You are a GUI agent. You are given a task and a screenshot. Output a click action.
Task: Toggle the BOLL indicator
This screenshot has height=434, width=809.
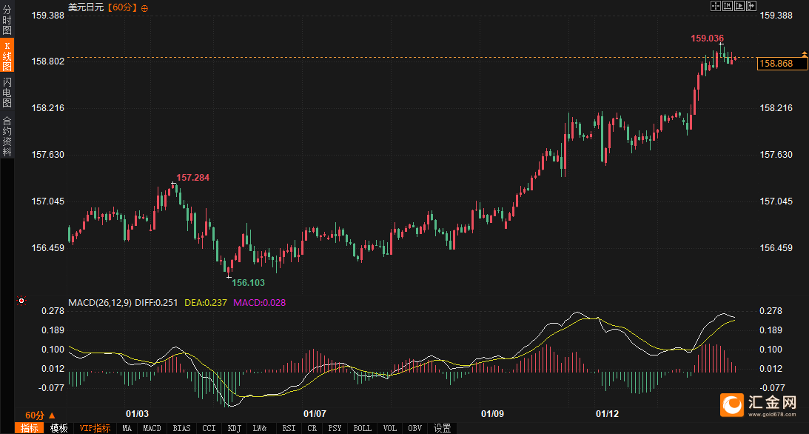pos(362,428)
